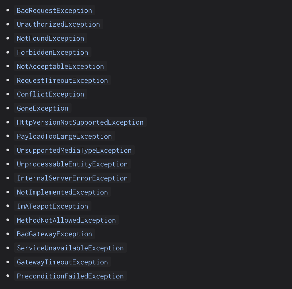Click RequestTimeoutException code label

pyautogui.click(x=62, y=80)
